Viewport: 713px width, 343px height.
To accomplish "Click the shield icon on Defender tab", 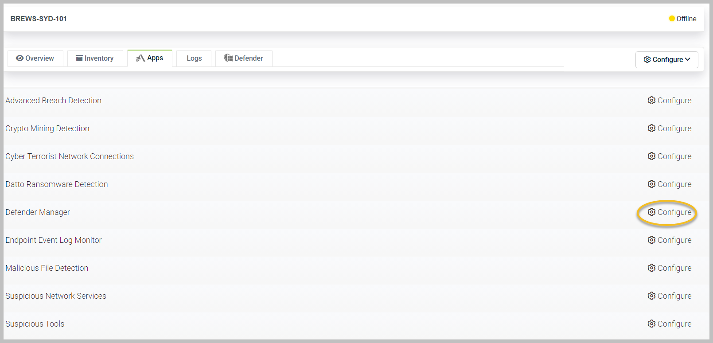I will click(x=228, y=58).
